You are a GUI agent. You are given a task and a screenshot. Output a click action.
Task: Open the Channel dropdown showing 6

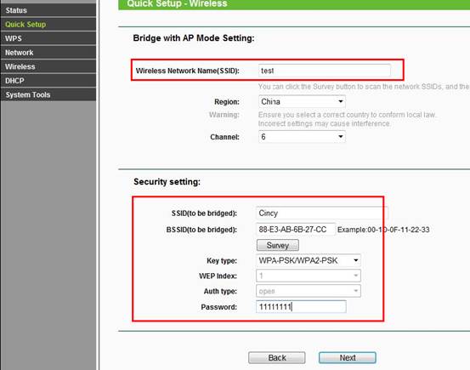coord(302,137)
